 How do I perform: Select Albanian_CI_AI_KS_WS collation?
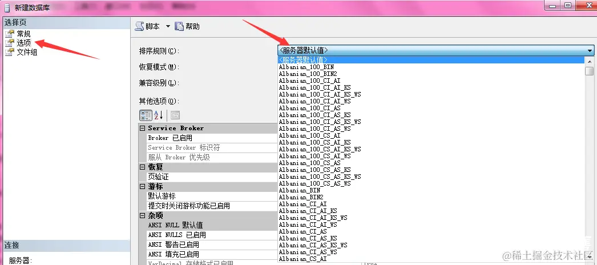431,218
